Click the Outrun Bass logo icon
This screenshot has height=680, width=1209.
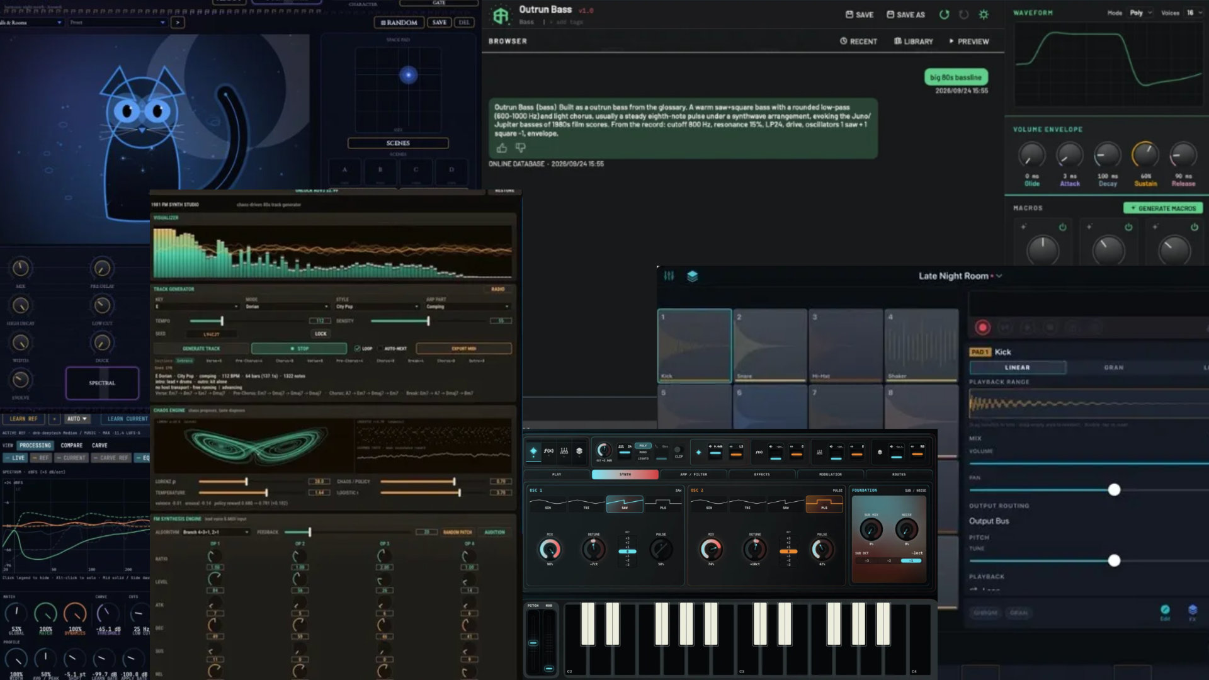click(501, 15)
